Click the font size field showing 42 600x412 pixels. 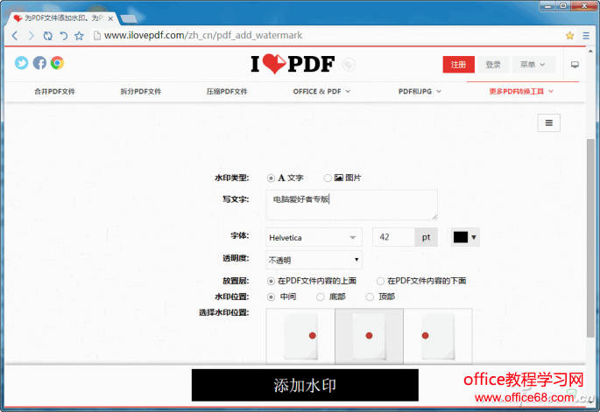[x=393, y=237]
